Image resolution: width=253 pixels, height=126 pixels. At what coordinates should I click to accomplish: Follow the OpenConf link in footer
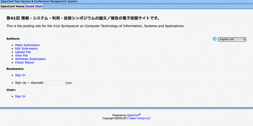pos(133,115)
